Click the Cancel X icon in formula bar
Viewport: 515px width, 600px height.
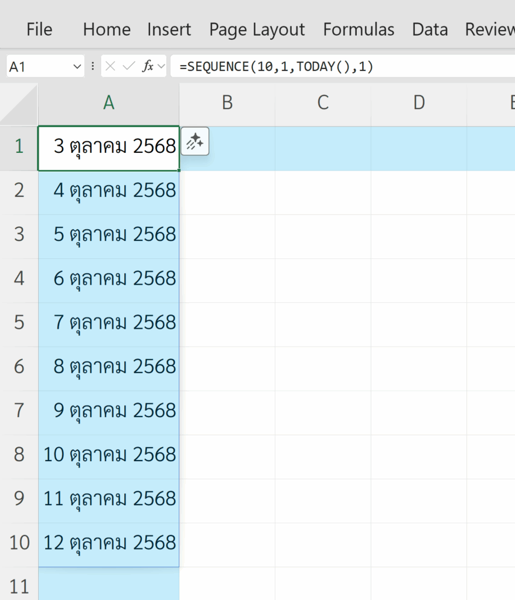[111, 67]
